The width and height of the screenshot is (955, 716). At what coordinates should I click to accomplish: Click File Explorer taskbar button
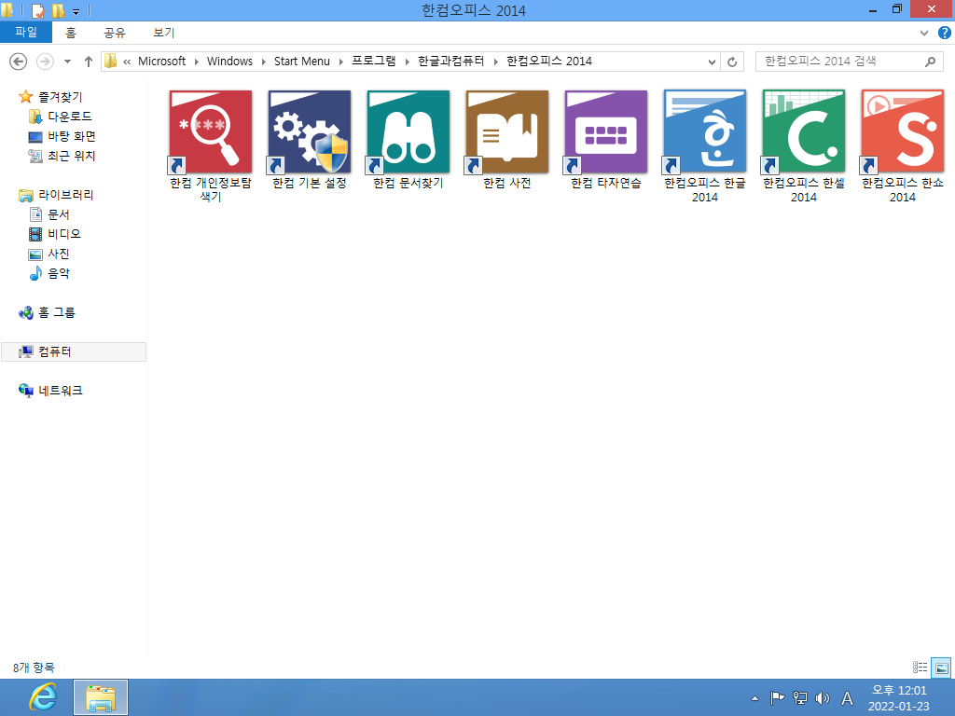pyautogui.click(x=101, y=697)
